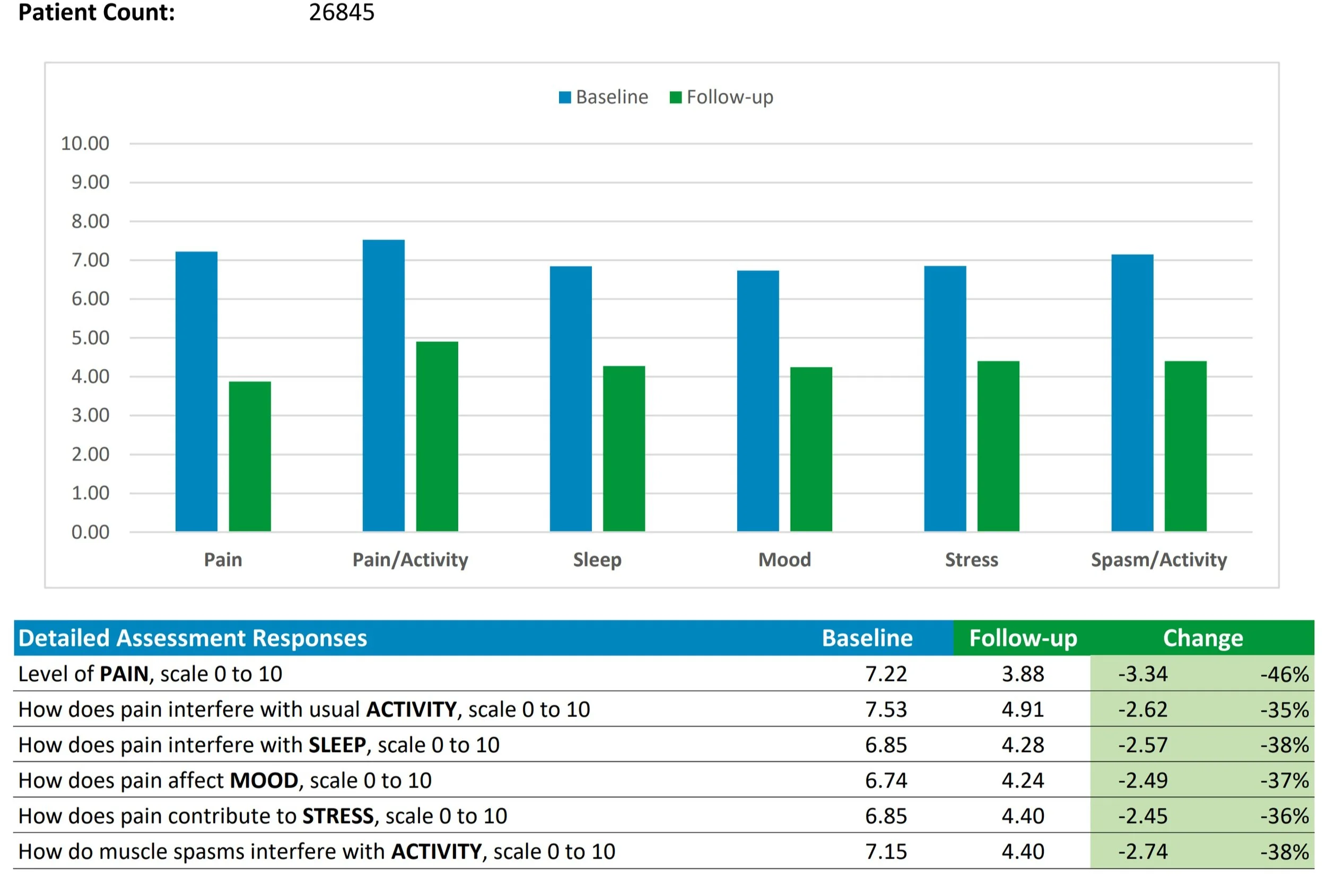Select the Level of PAIN row label
The height and width of the screenshot is (882, 1326).
150,674
